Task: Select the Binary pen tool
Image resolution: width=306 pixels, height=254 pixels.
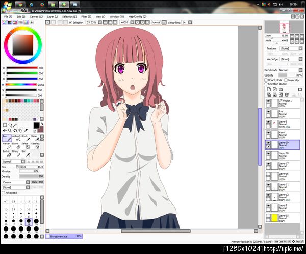Action: (16, 153)
